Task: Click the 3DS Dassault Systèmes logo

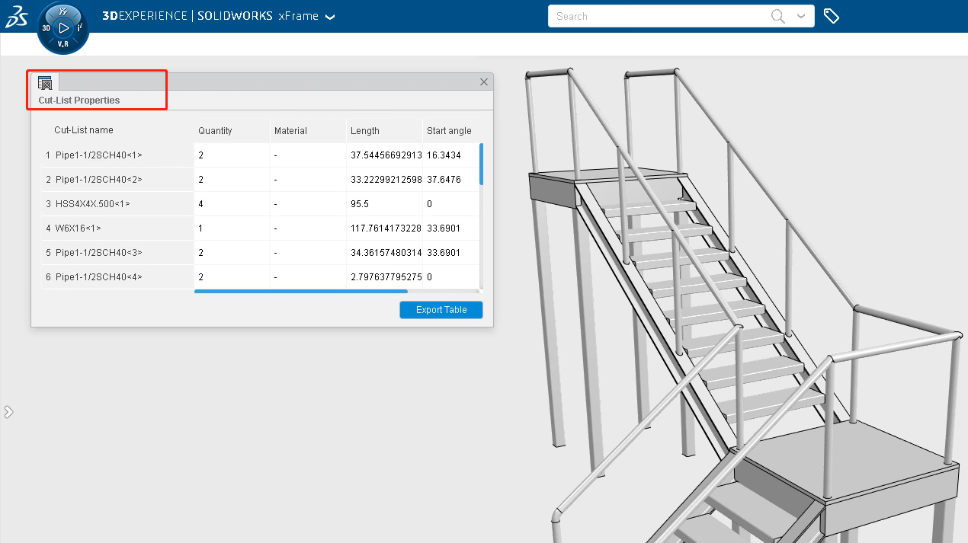Action: 17,17
